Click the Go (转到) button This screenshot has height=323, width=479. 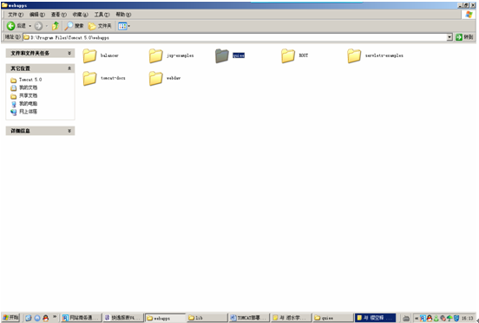click(464, 37)
